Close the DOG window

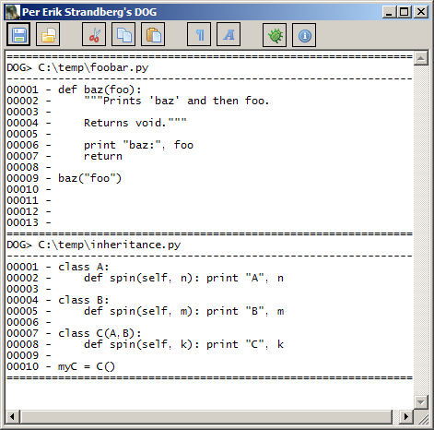[x=421, y=12]
